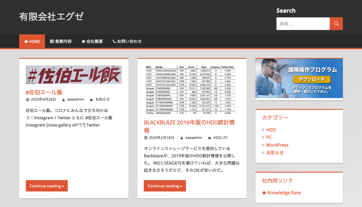362x207 pixels.
Task: Open the HDD failure statistics table image
Action: 190,90
